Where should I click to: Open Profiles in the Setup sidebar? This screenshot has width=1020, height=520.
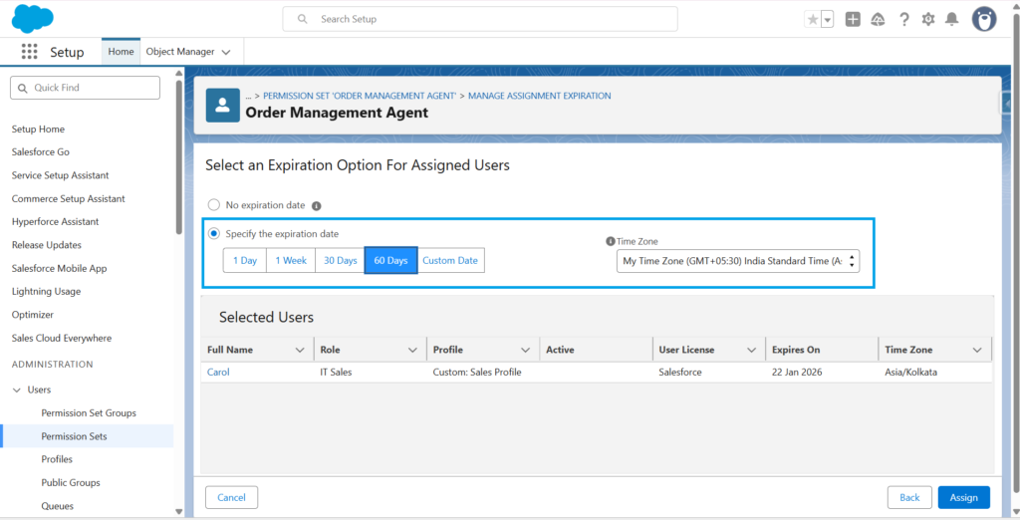click(57, 459)
